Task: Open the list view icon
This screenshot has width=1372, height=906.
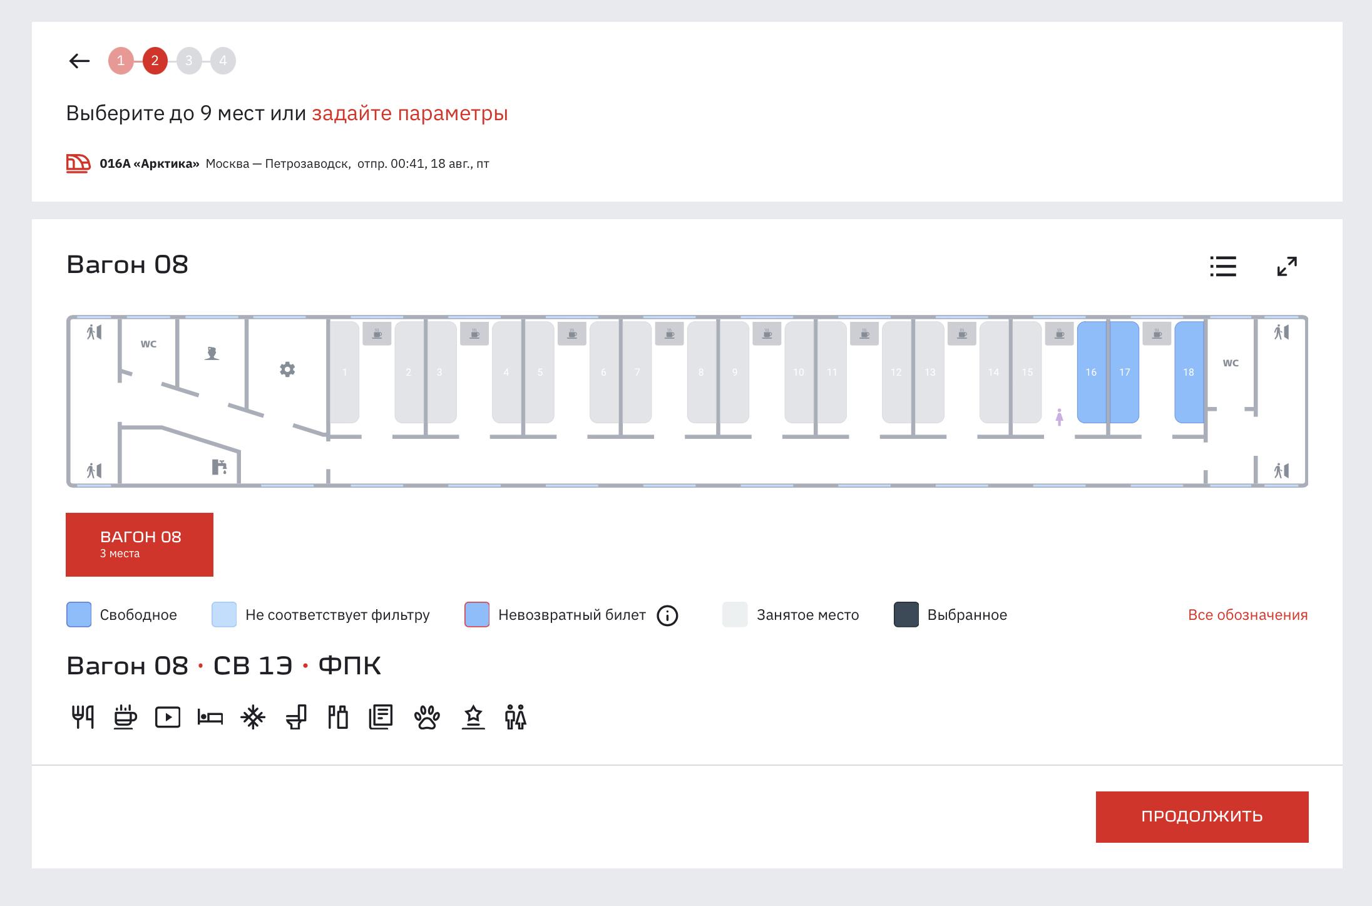Action: 1222,266
